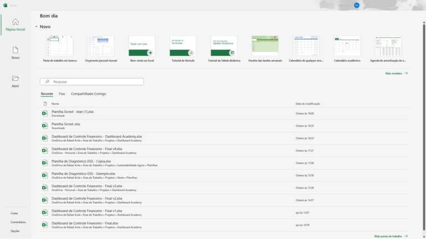This screenshot has height=239, width=426.
Task: Click the Excel logo in title bar
Action: 5,5
